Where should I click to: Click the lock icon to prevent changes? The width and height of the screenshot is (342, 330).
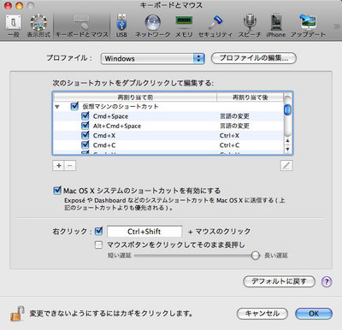pos(17,314)
